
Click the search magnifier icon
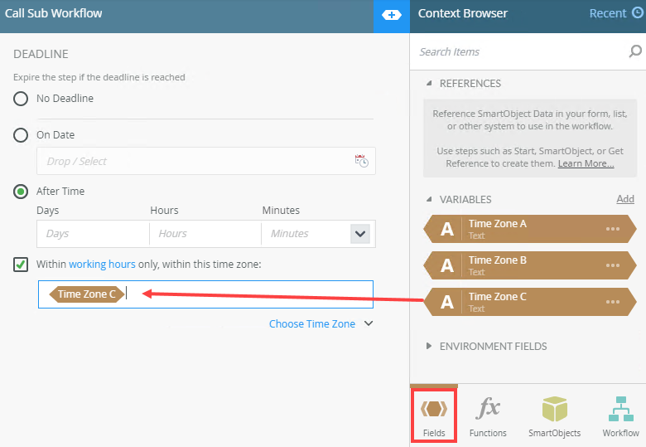[635, 51]
